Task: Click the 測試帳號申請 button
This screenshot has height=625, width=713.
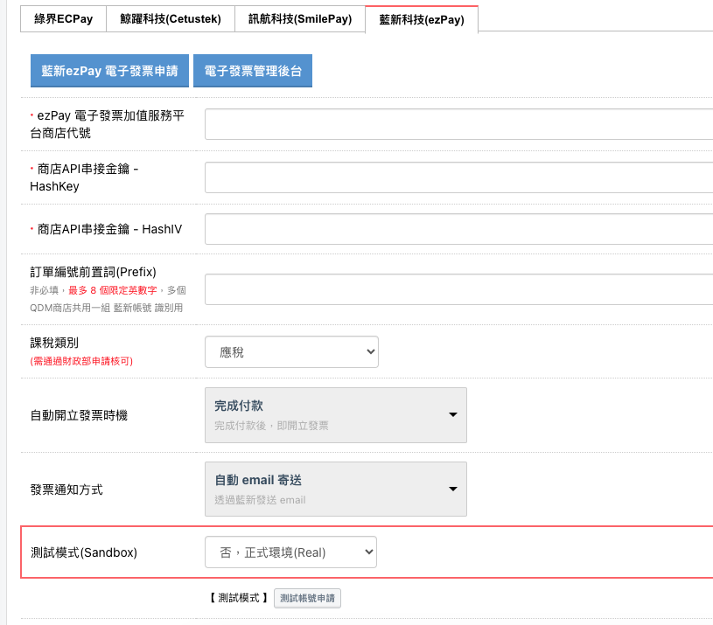Action: pyautogui.click(x=307, y=598)
